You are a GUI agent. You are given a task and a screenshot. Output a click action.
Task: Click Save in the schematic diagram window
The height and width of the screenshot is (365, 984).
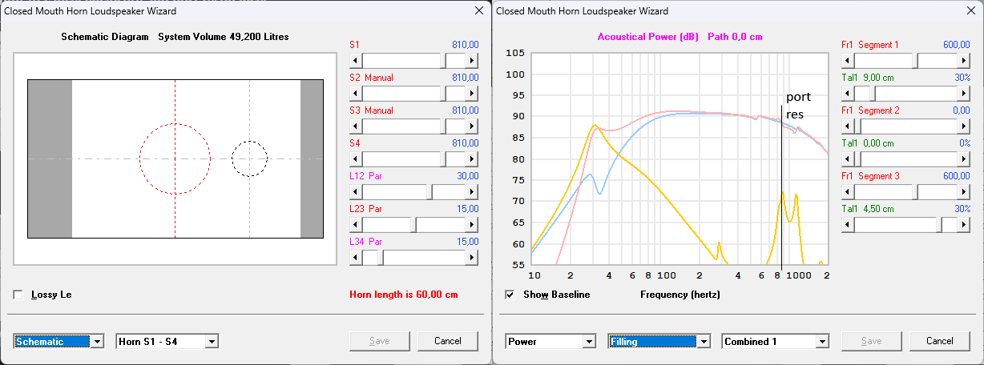tap(380, 341)
